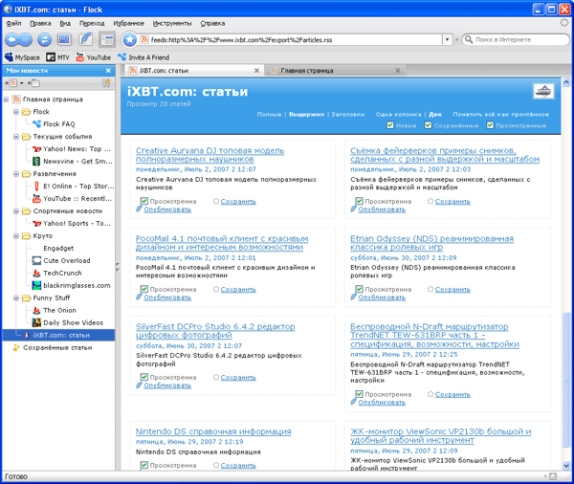
Task: Uncheck Просмотрена for PocoMail article
Action: pos(144,289)
